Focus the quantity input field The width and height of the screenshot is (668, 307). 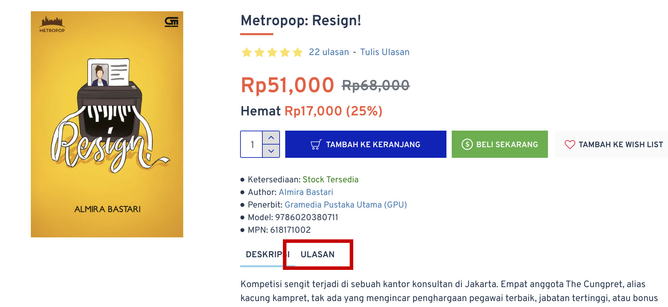252,144
